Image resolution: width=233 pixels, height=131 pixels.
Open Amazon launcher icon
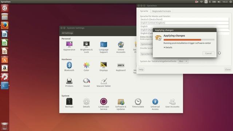point(5,68)
